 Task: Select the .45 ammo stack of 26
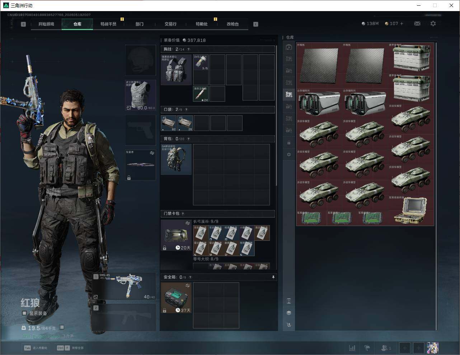(x=186, y=123)
